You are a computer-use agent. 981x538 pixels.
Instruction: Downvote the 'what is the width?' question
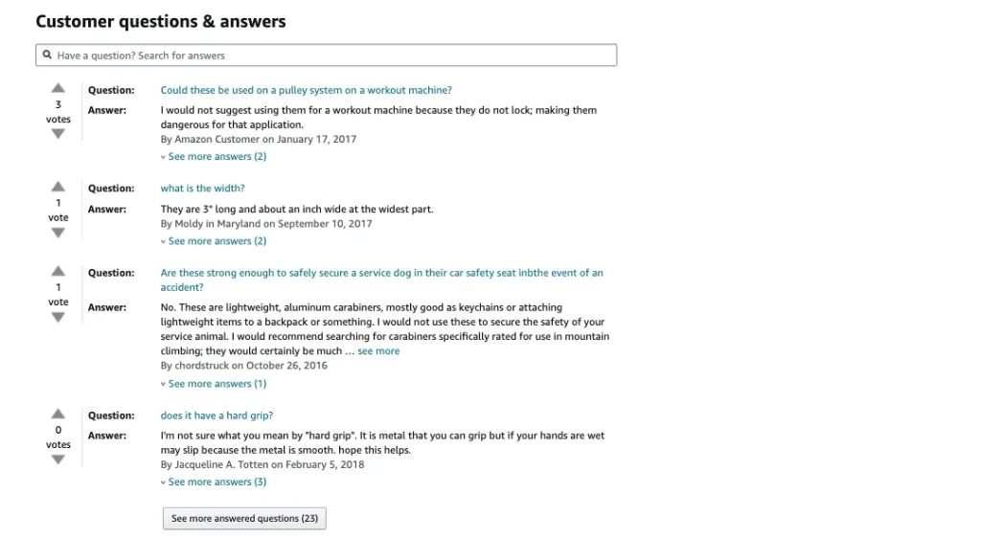pos(58,233)
